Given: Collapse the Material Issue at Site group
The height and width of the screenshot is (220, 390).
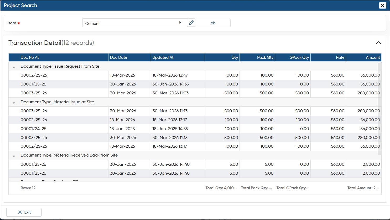Looking at the screenshot, I should [14, 103].
